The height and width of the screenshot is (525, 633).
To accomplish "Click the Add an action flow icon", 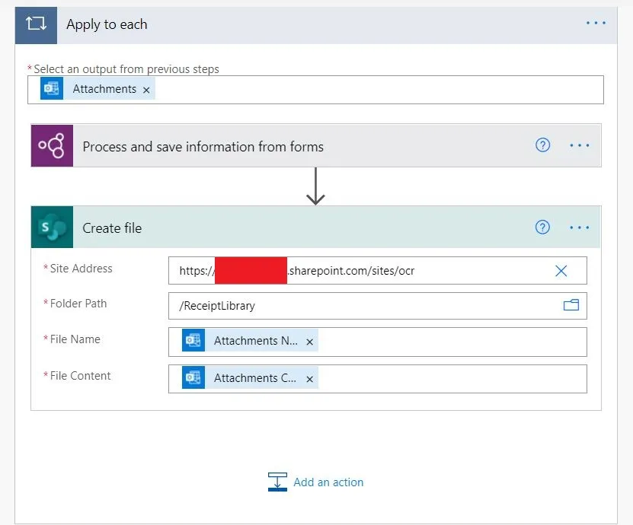I will (x=277, y=481).
